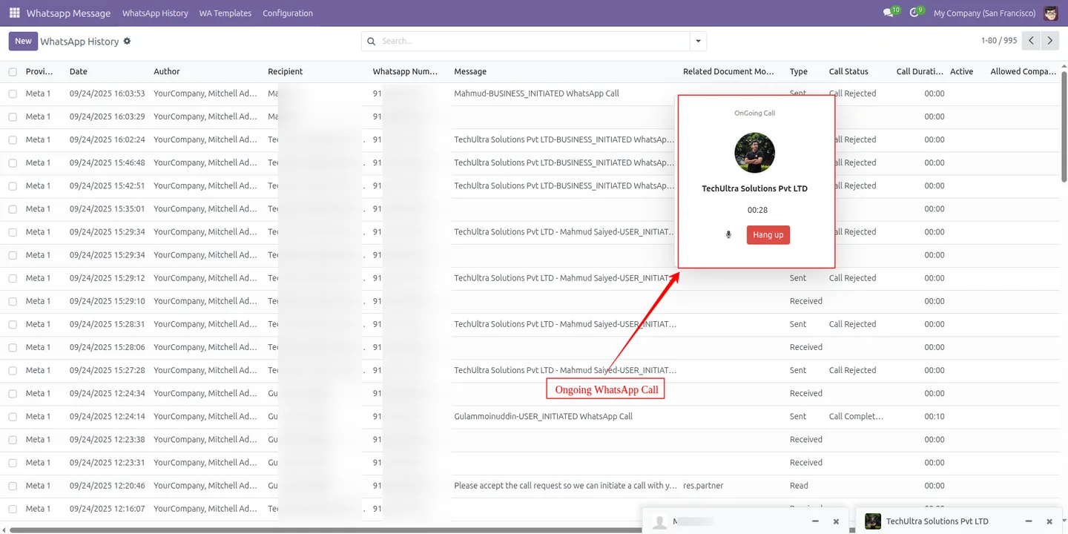Viewport: 1068px width, 534px height.
Task: Tick the checkbox for the 16:02:24 record
Action: point(13,140)
